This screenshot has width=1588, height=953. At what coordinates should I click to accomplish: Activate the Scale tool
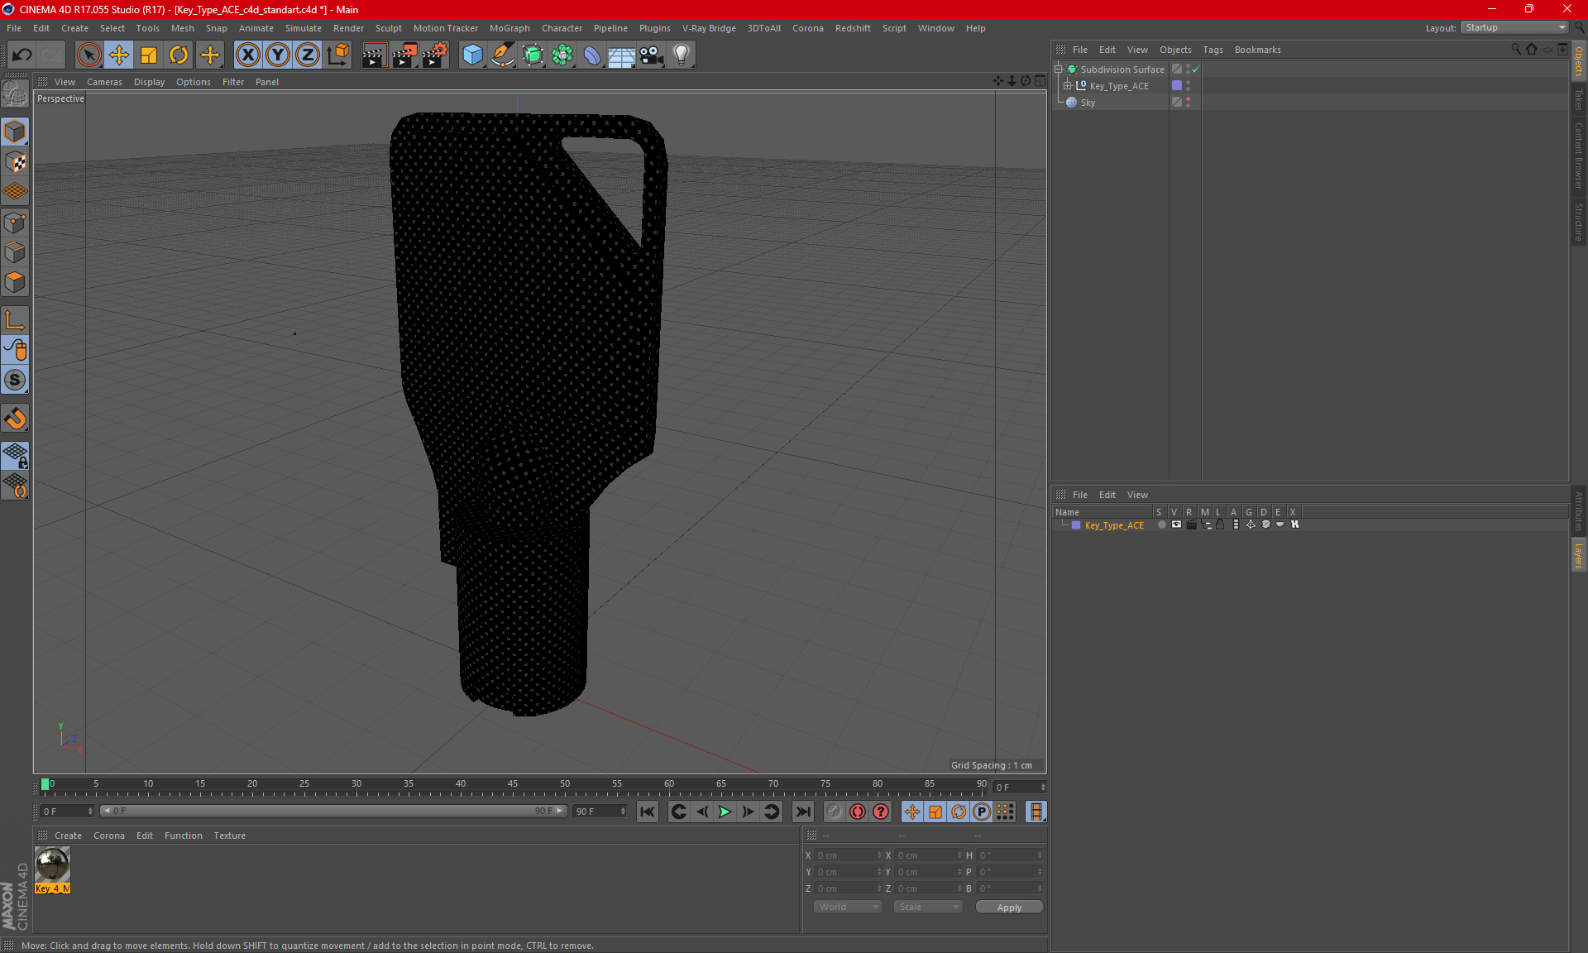click(x=149, y=55)
